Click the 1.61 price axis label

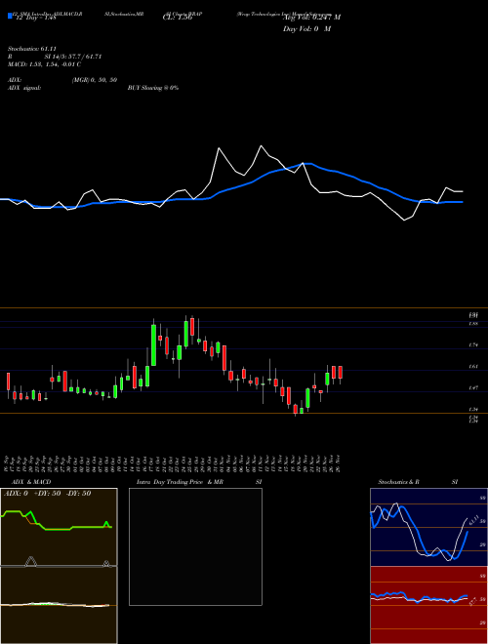(473, 366)
